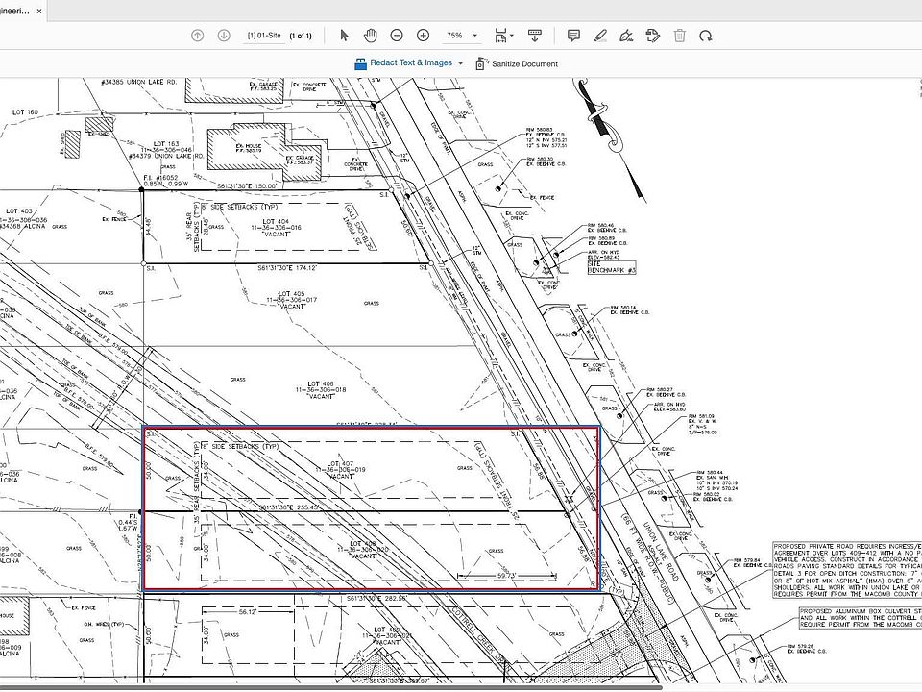Image resolution: width=922 pixels, height=692 pixels.
Task: Open the 75% zoom level dropdown
Action: point(461,36)
